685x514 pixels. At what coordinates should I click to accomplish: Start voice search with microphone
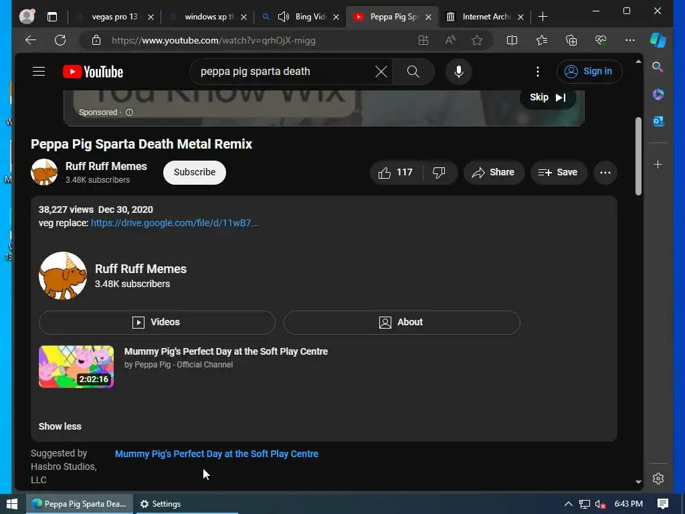(x=459, y=72)
